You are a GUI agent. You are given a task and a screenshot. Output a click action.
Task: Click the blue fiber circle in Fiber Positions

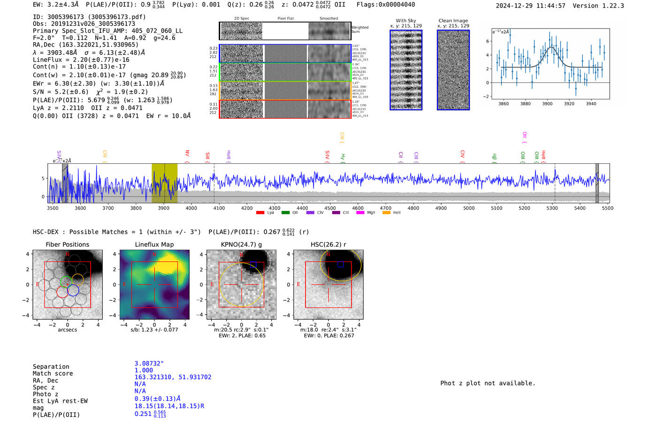[73, 290]
